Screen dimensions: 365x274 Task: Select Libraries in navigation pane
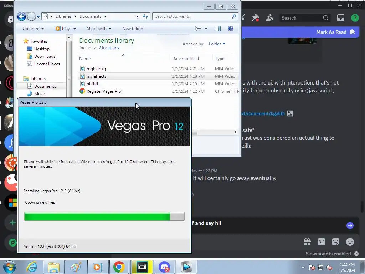tap(38, 79)
